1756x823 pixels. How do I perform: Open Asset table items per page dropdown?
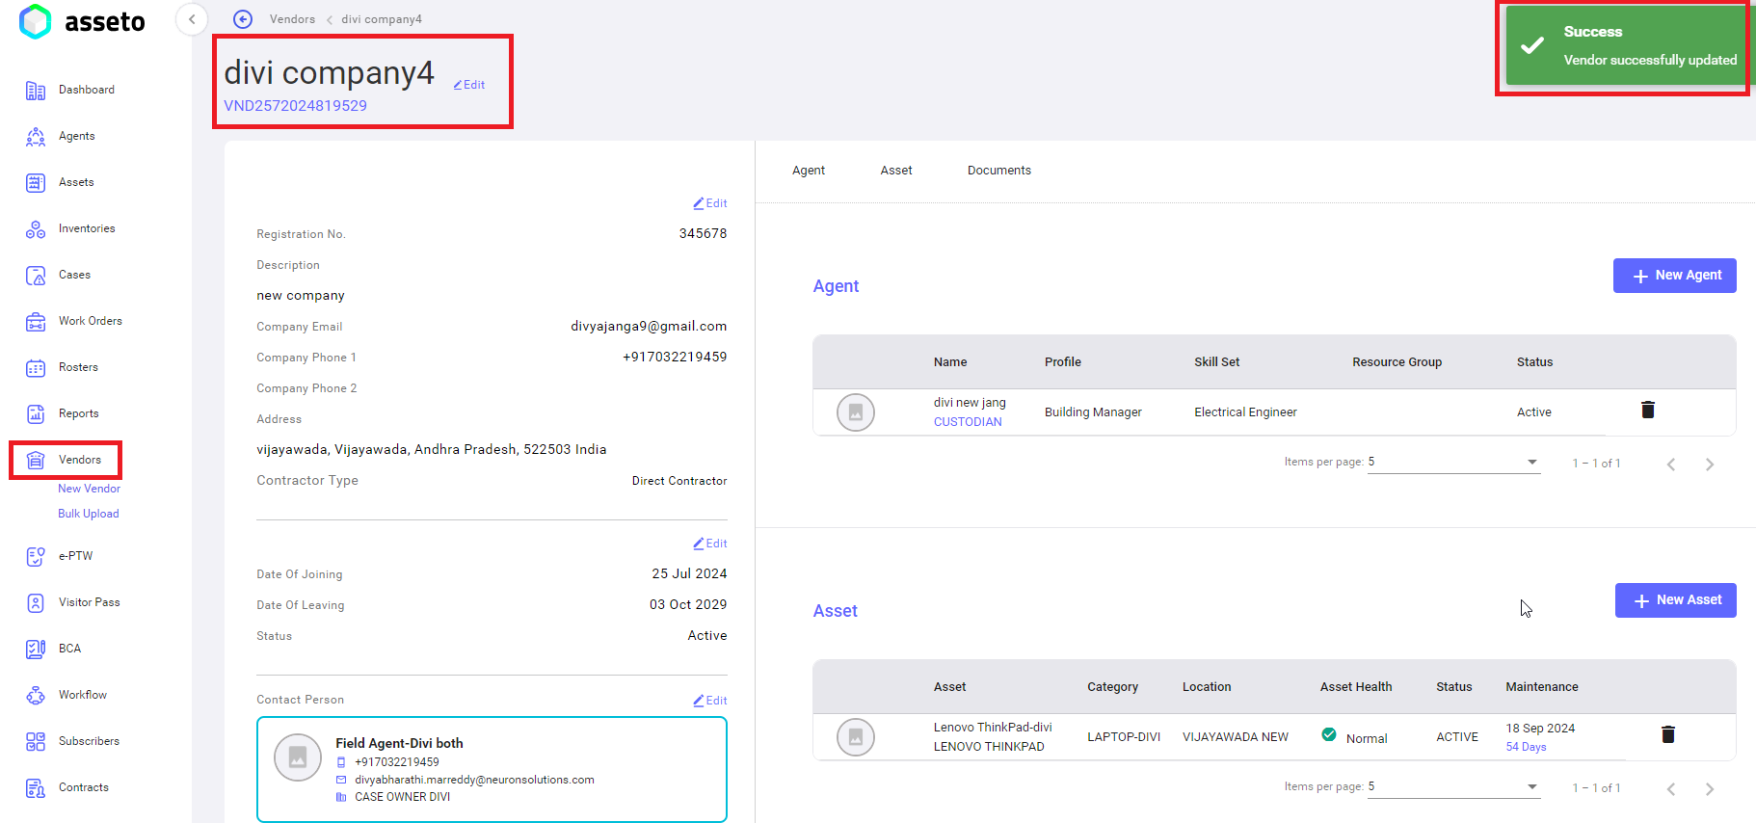(1453, 787)
